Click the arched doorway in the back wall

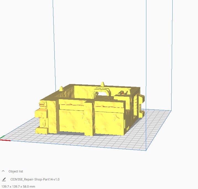click(103, 93)
